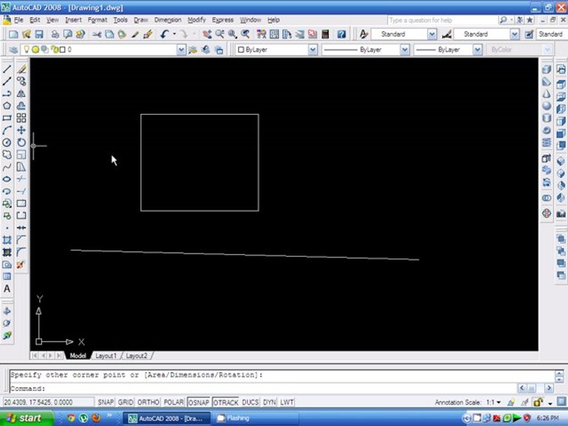568x426 pixels.
Task: Click the command line horizontal scrollbar
Action: (535, 388)
